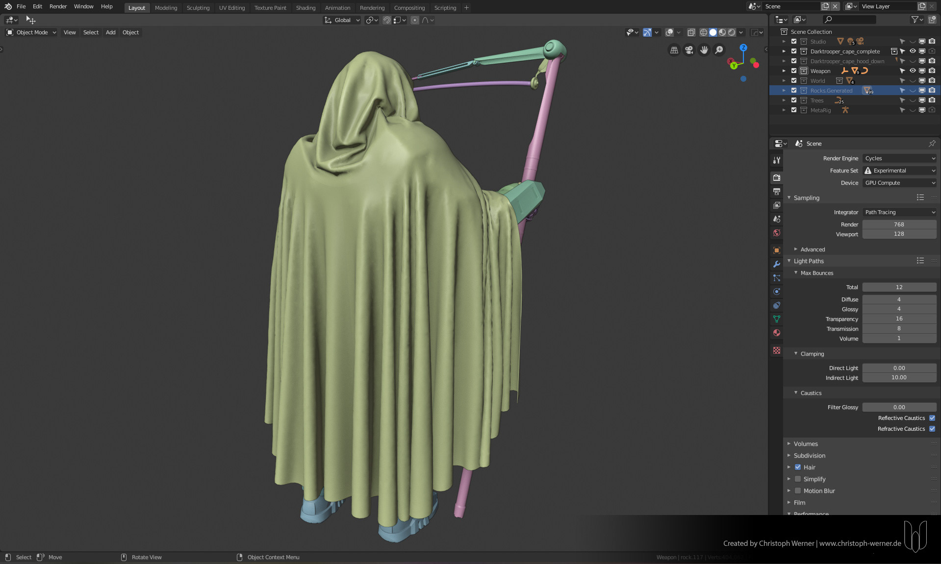Open the Render menu
This screenshot has height=564, width=941.
coord(58,6)
